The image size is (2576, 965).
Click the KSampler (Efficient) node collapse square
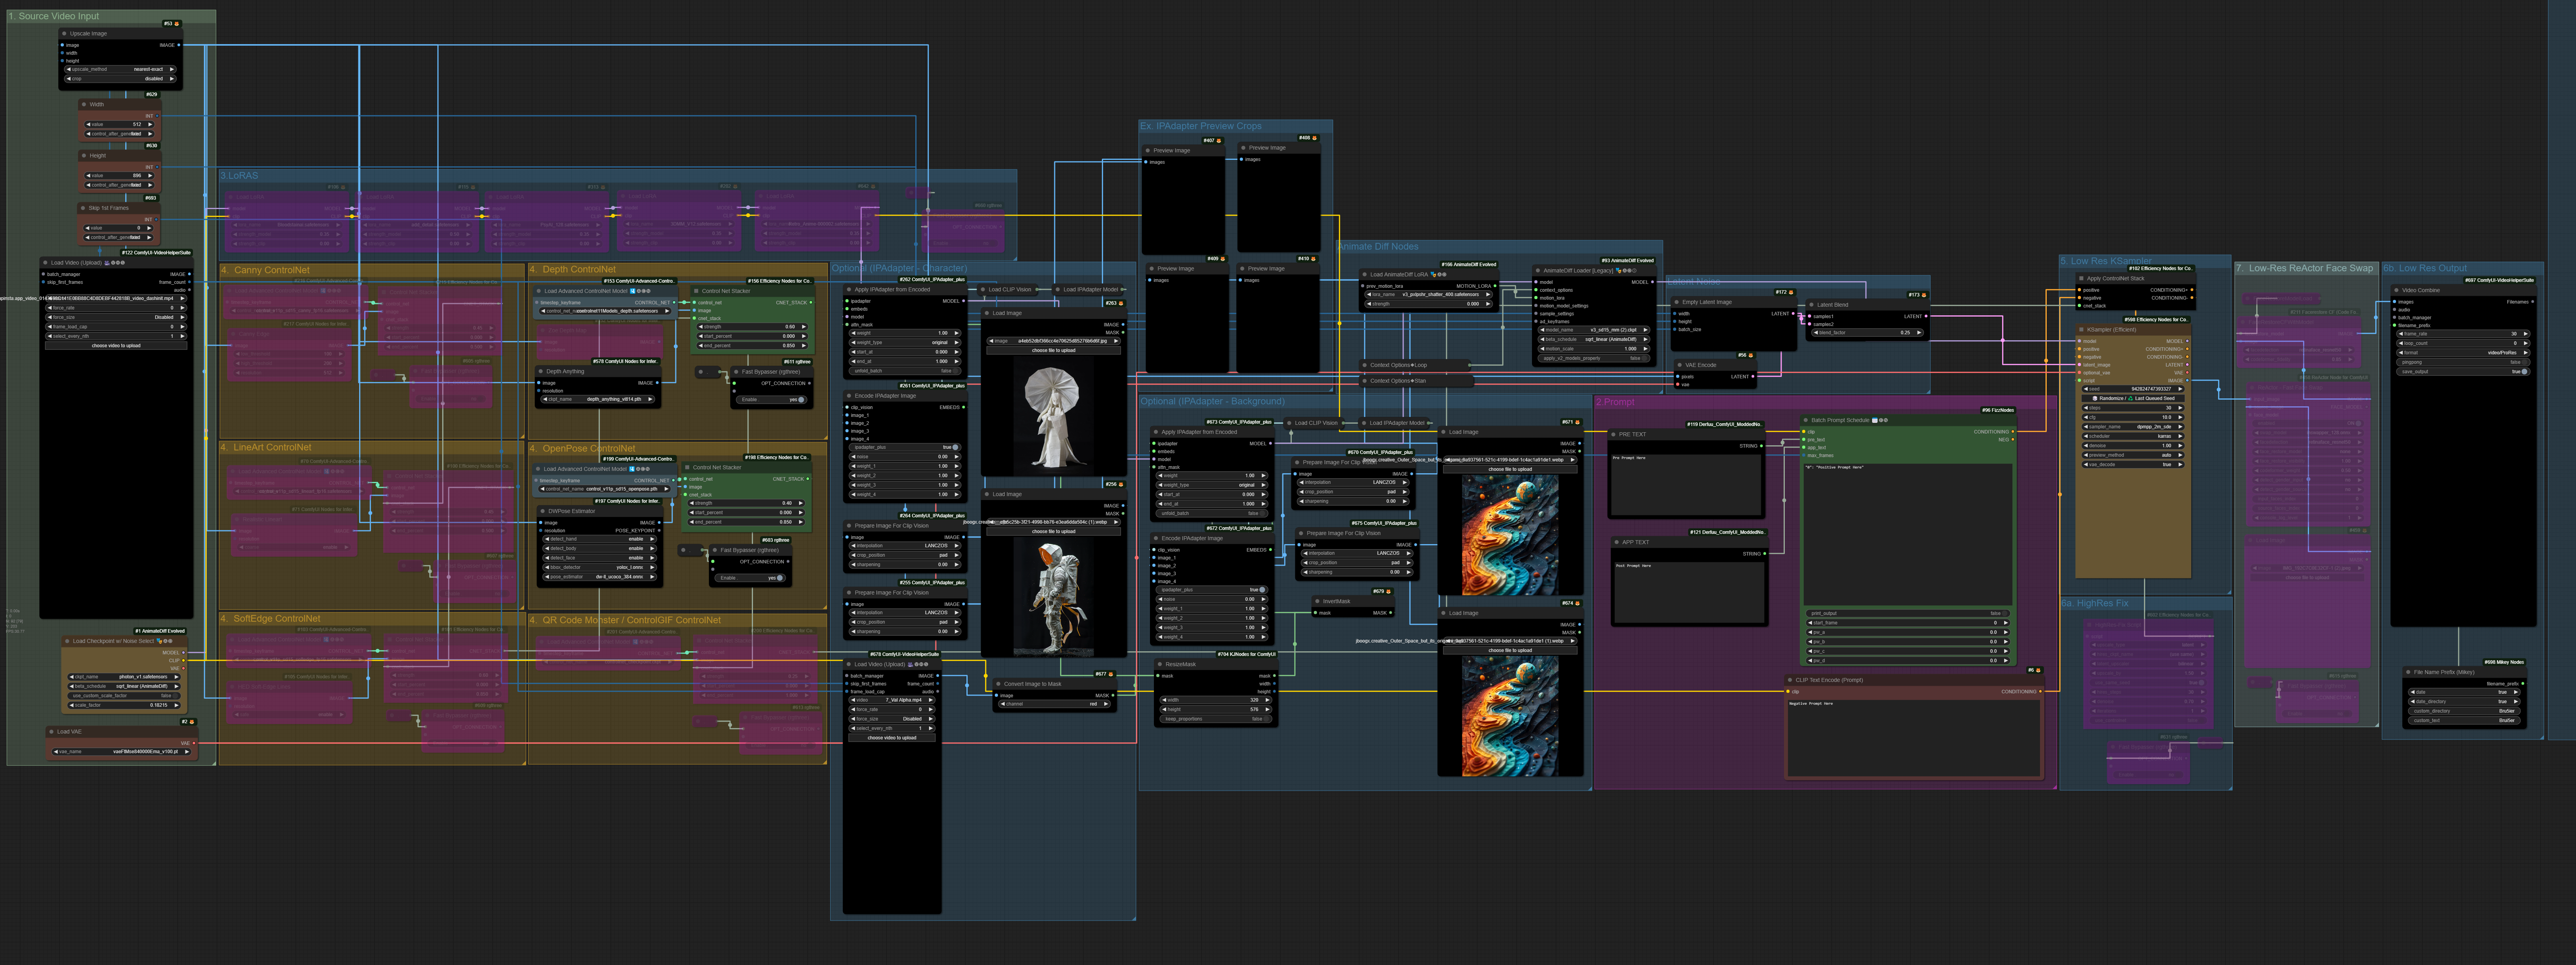click(2081, 329)
